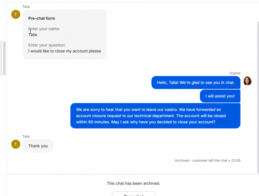Click the Sophie name label
Image resolution: width=259 pixels, height=196 pixels.
point(235,73)
